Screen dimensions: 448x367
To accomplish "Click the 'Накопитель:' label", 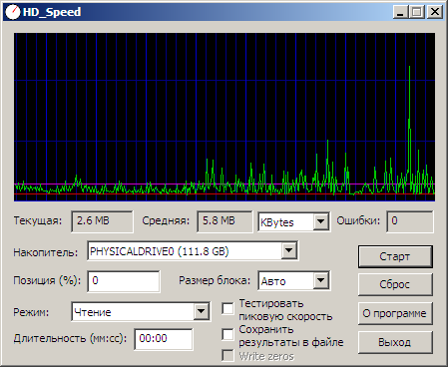I will point(46,252).
